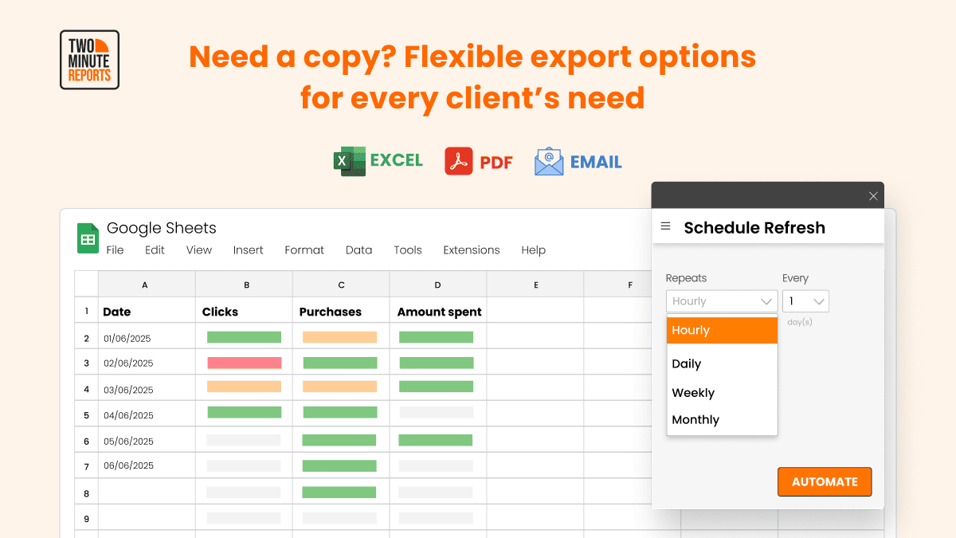Click the AUTOMATE button

click(825, 481)
